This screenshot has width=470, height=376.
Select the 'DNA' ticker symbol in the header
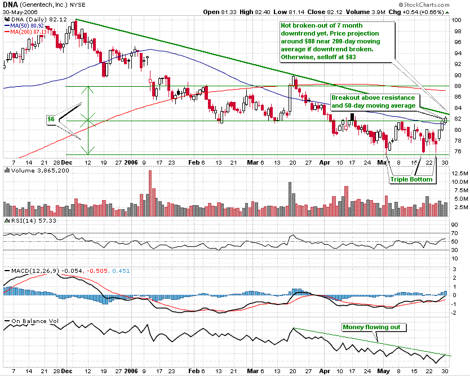[11, 5]
